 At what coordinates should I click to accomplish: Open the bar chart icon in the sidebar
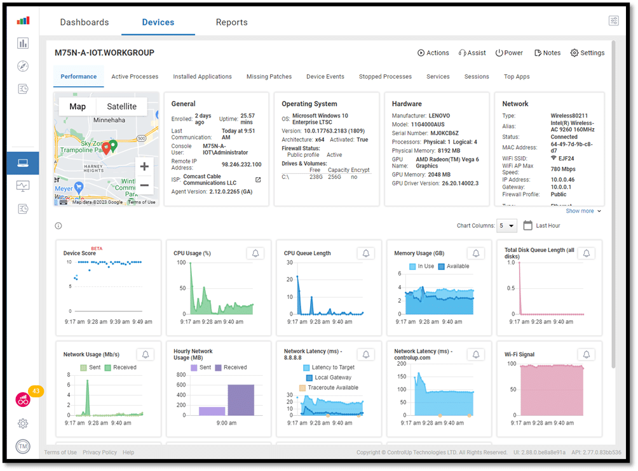coord(23,43)
